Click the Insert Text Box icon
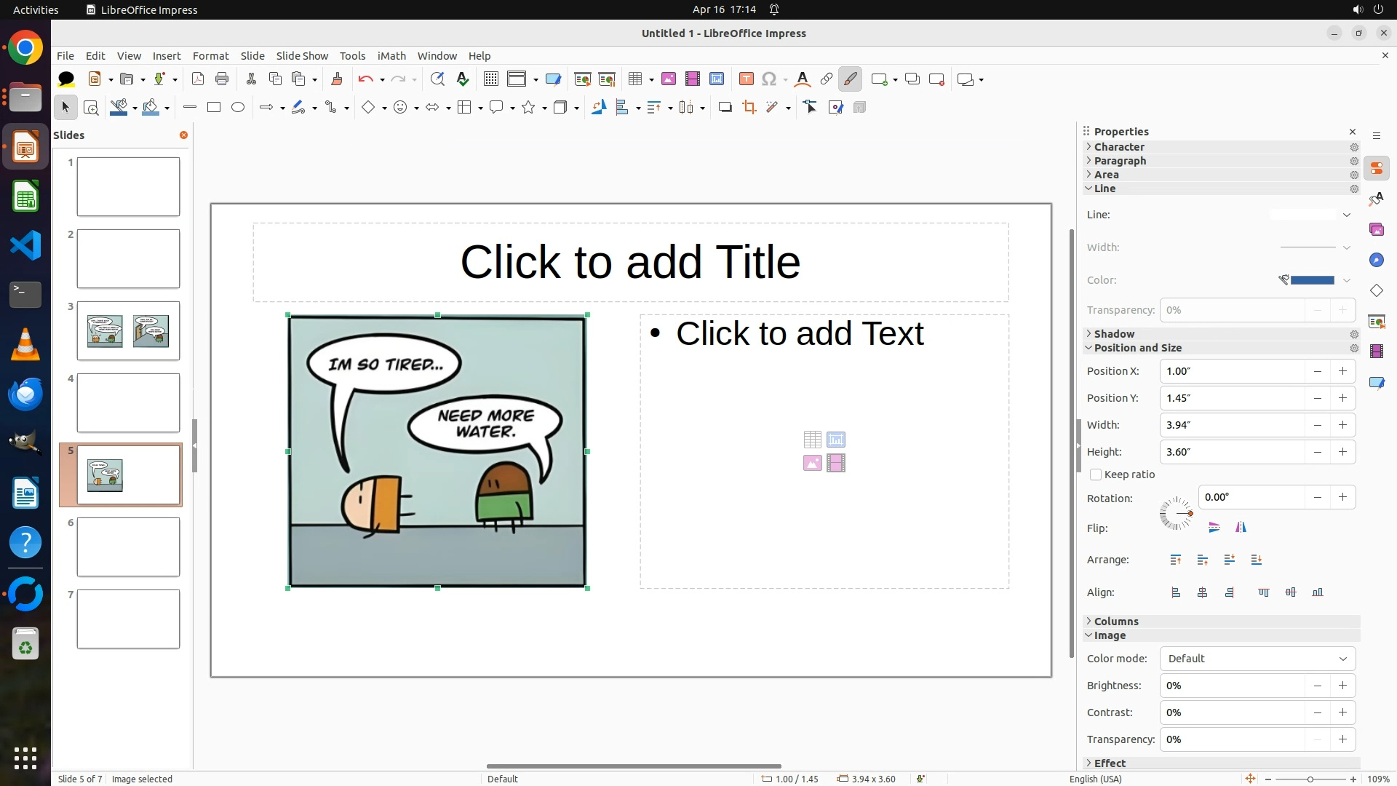Image resolution: width=1397 pixels, height=786 pixels. [746, 79]
